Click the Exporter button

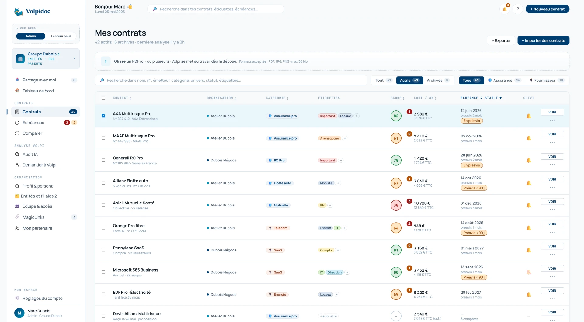click(x=501, y=40)
